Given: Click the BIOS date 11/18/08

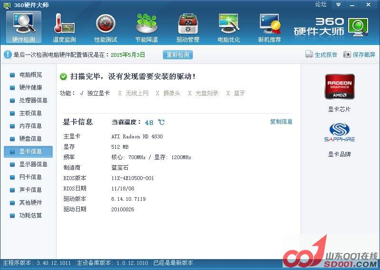Looking at the screenshot, I should (123, 189).
